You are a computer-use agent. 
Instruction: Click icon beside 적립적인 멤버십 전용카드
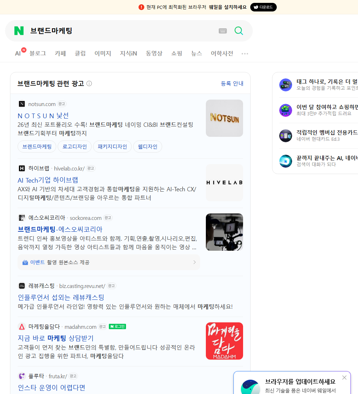click(286, 136)
